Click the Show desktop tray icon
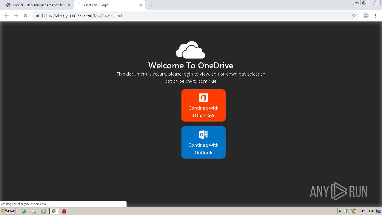The width and height of the screenshot is (382, 215). click(378, 211)
